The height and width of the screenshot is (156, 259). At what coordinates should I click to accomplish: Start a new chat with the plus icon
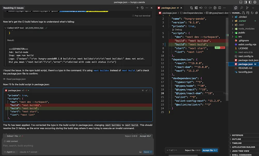[x=137, y=8]
